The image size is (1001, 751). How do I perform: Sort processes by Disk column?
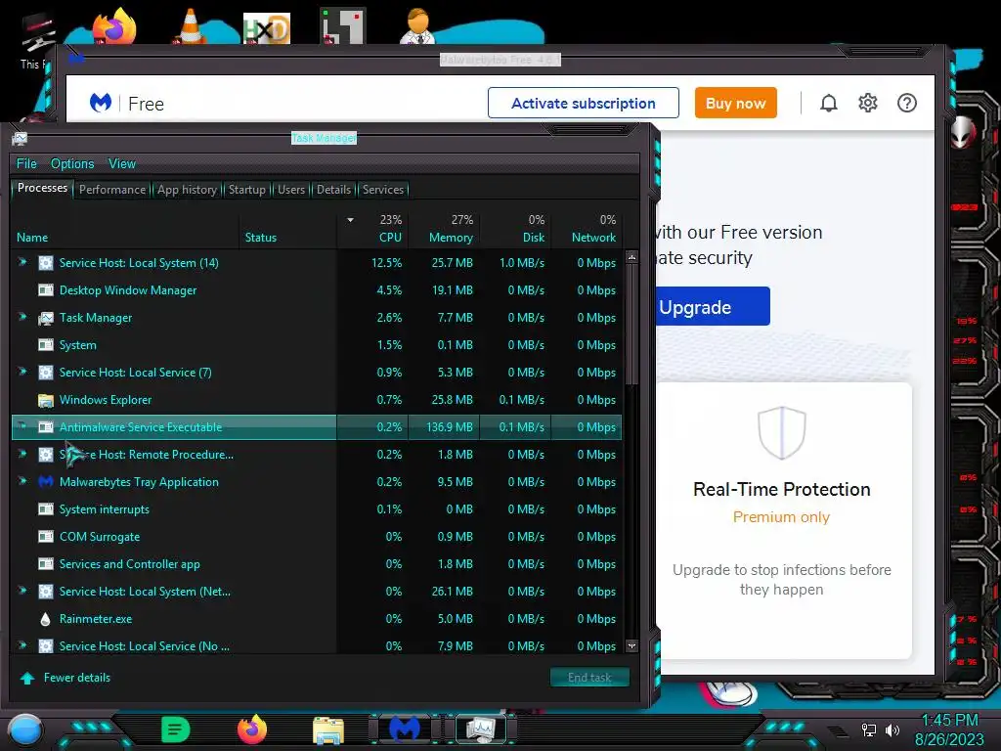516,229
